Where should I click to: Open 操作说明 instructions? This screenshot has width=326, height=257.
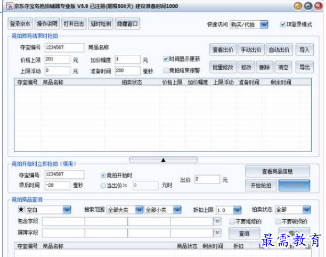pos(47,24)
